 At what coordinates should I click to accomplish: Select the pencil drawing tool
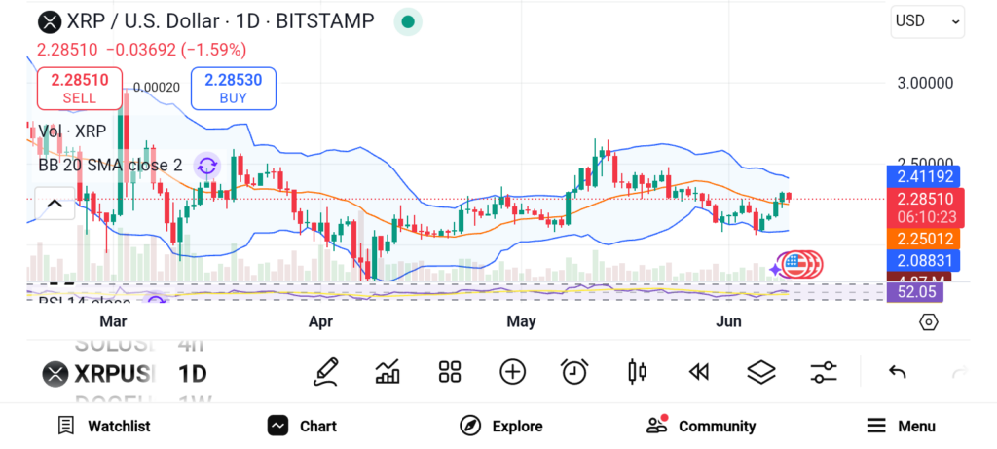pos(325,372)
